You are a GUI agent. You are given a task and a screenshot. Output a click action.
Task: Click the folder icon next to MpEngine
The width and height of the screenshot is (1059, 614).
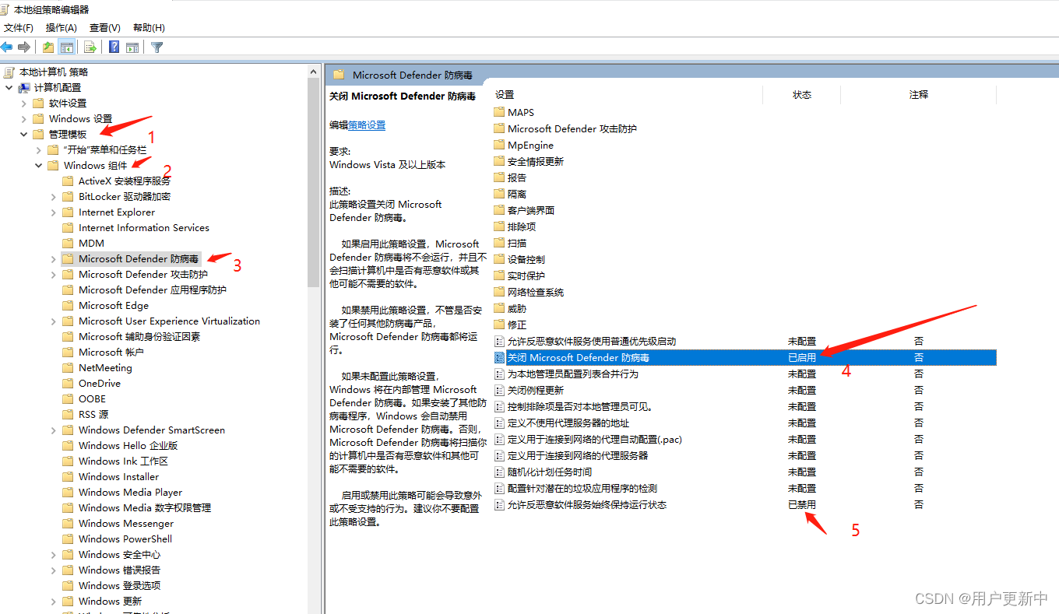coord(499,145)
